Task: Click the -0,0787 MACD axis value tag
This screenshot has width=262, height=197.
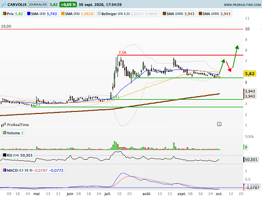Action: [252, 188]
